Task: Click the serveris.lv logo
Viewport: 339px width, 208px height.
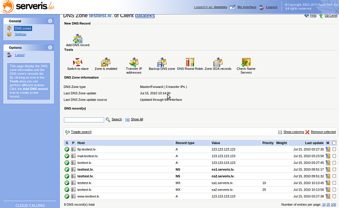Action: pos(28,6)
